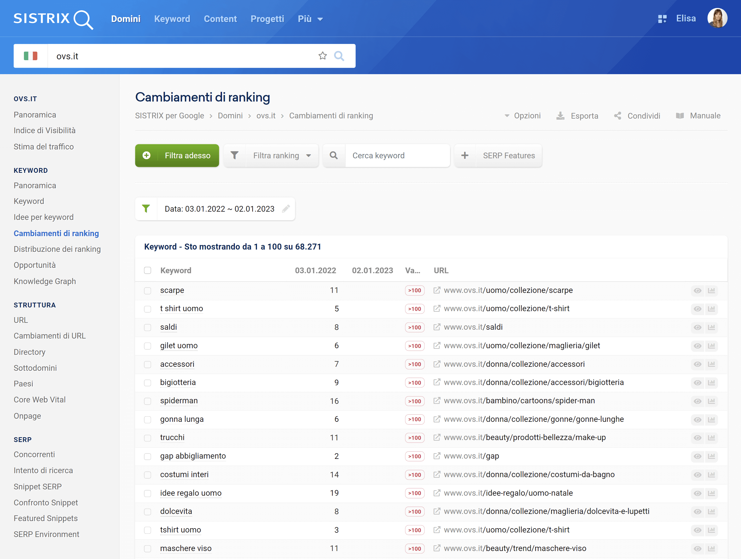Show SERP preview eye icon for scarpe row

tap(697, 291)
